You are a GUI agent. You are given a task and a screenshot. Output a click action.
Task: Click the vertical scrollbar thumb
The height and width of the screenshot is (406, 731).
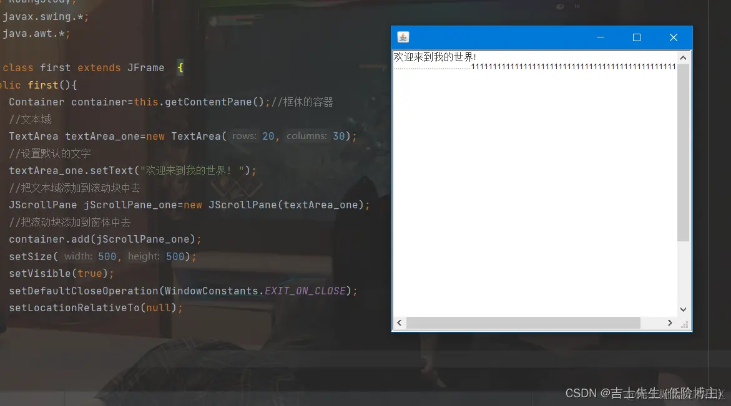tap(683, 153)
